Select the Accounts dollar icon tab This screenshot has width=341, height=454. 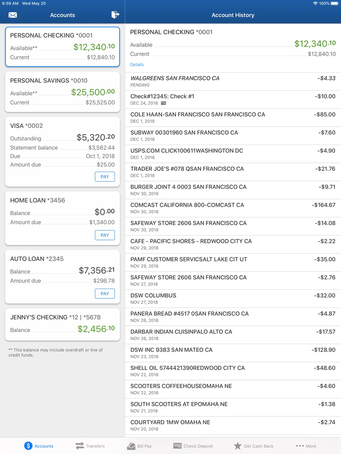pos(28,446)
